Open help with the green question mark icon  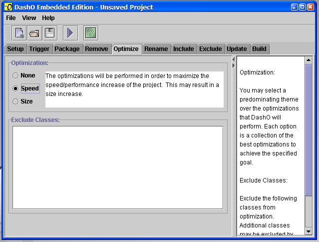click(x=91, y=33)
